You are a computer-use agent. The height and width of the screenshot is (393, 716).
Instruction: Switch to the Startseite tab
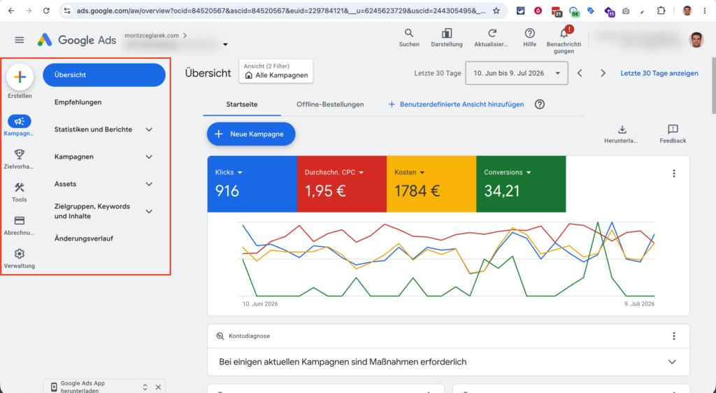point(242,104)
